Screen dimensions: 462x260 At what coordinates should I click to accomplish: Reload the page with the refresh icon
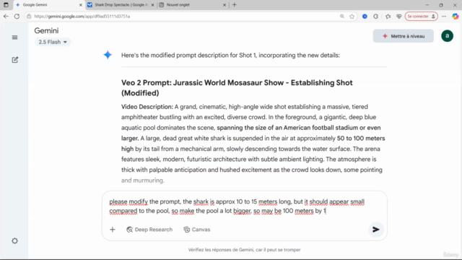17,16
